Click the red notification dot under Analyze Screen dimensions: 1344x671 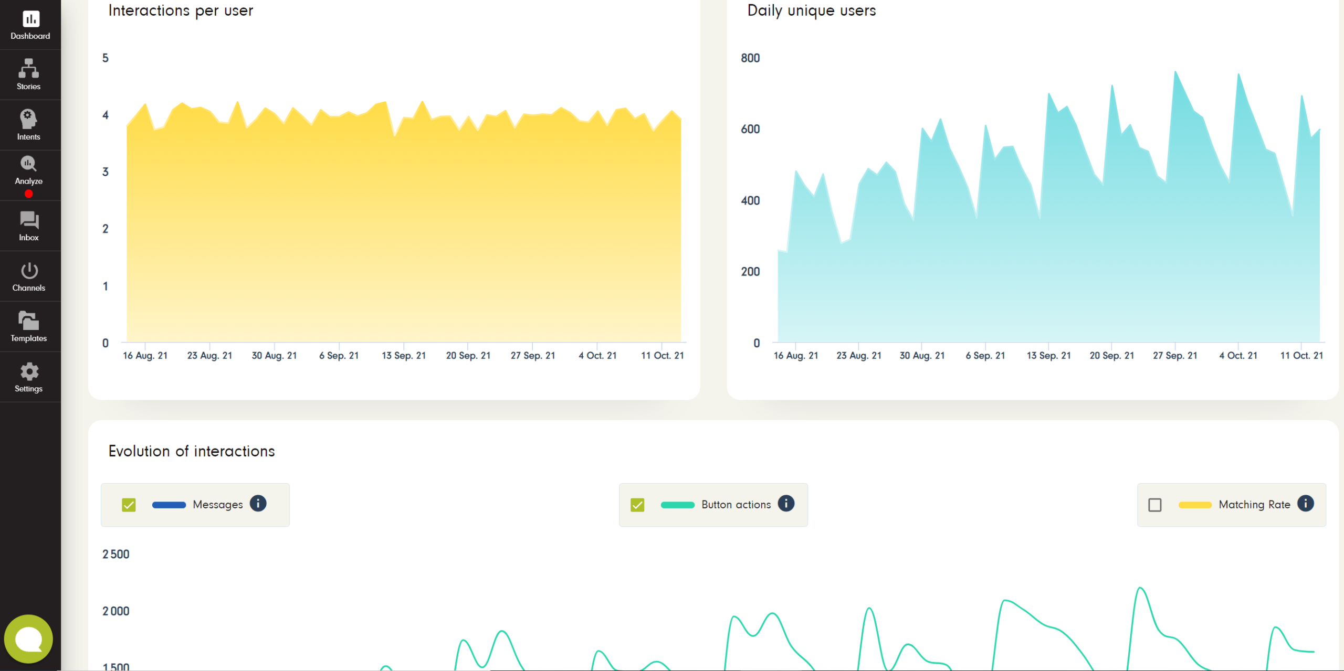pos(28,194)
